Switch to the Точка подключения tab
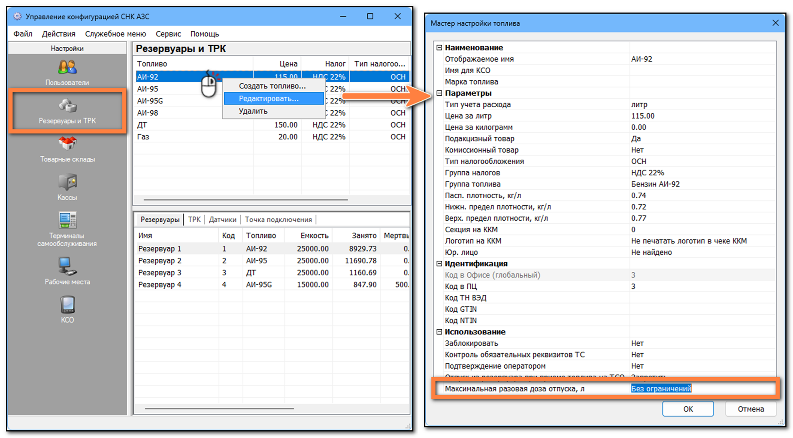The image size is (793, 438). click(278, 219)
